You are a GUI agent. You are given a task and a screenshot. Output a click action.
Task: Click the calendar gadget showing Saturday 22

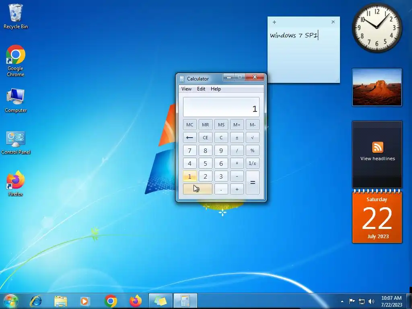[377, 216]
